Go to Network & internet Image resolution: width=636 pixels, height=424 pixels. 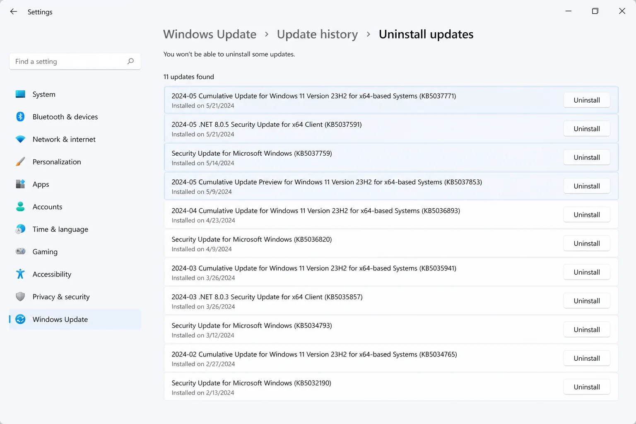[x=75, y=139]
